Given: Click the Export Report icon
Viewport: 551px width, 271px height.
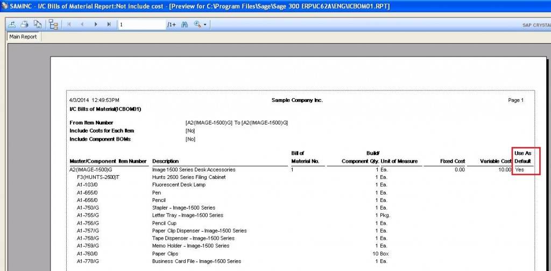Looking at the screenshot, I should coord(12,24).
